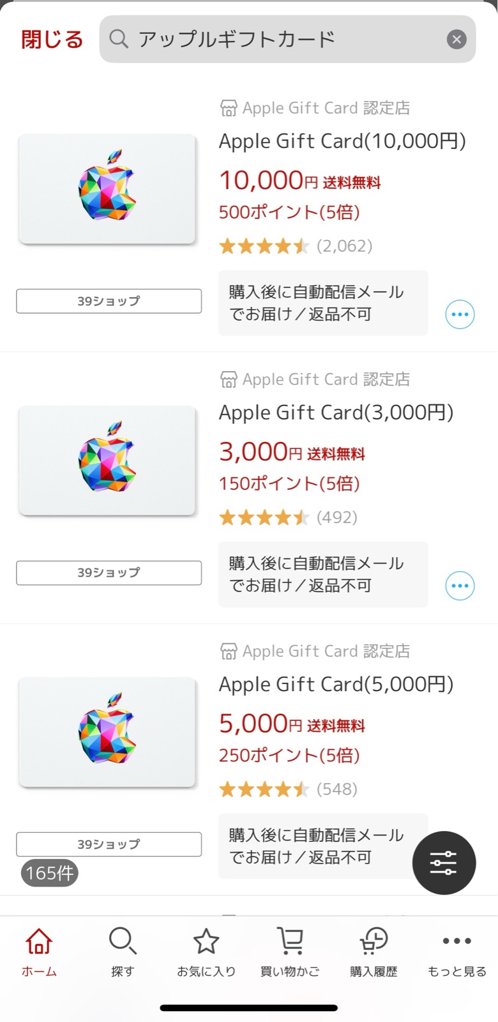Image resolution: width=498 pixels, height=1022 pixels.
Task: Tap the search field with アップルギフトカード
Action: coord(281,40)
